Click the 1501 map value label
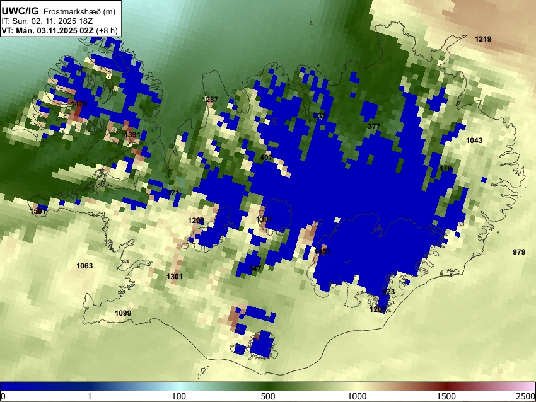The height and width of the screenshot is (402, 536). pos(38,211)
